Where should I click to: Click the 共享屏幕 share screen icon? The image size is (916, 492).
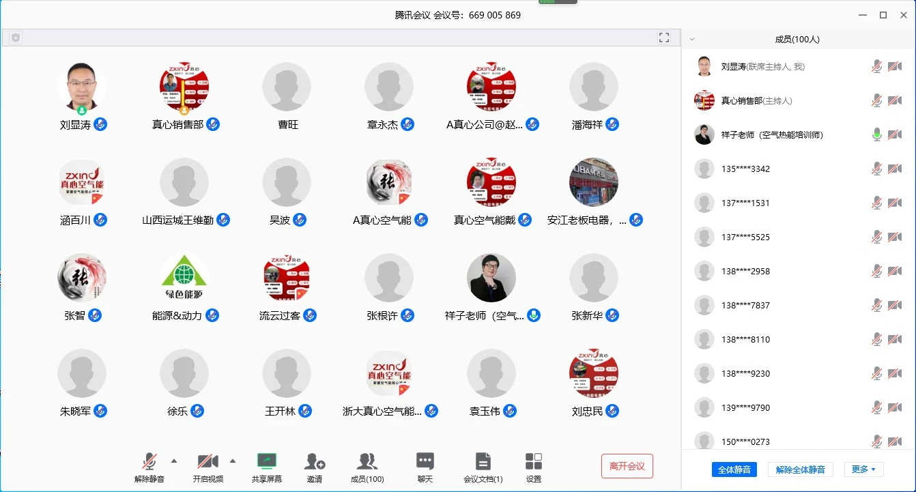266,462
